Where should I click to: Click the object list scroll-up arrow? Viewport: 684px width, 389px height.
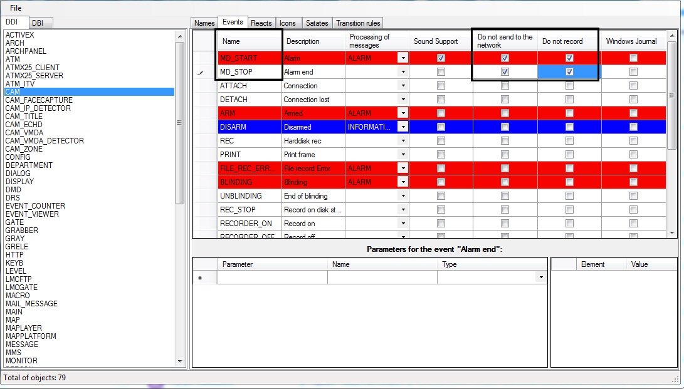coord(181,35)
